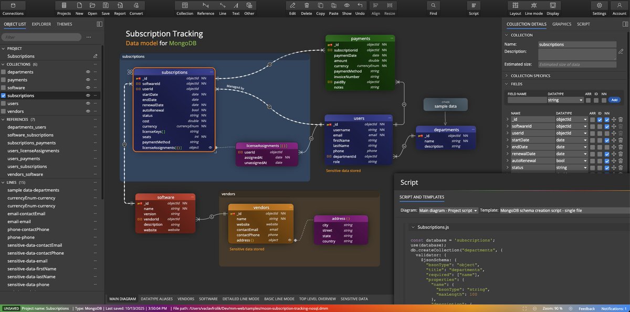Open the Top Level Overview diagram tab
Screen dimensions: 630x312
317,298
